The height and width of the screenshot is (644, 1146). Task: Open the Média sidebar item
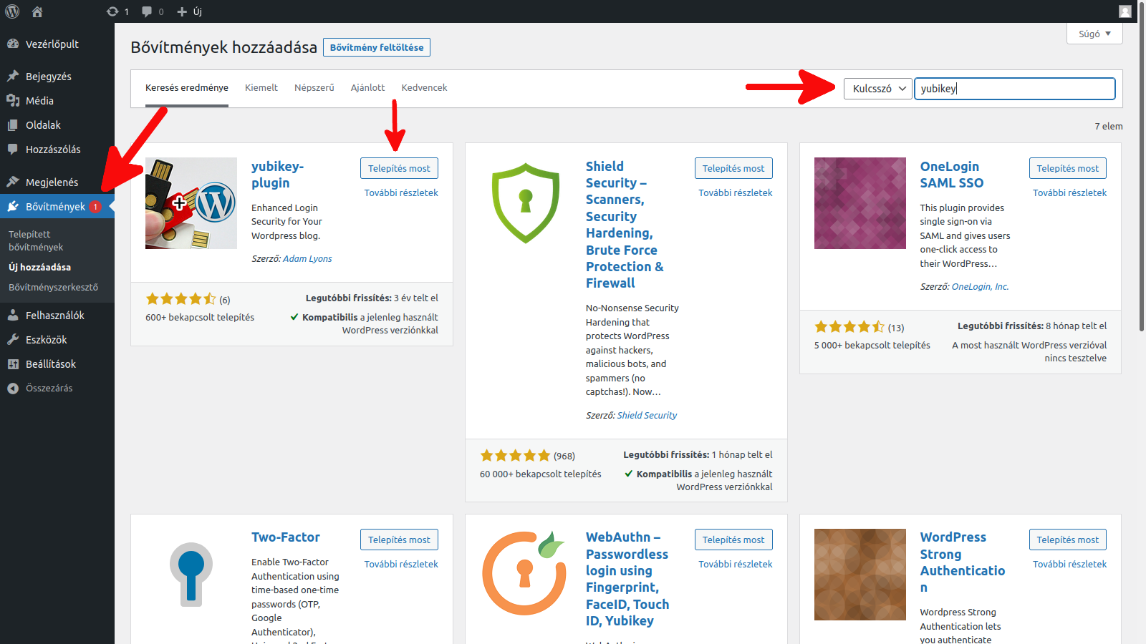[39, 101]
